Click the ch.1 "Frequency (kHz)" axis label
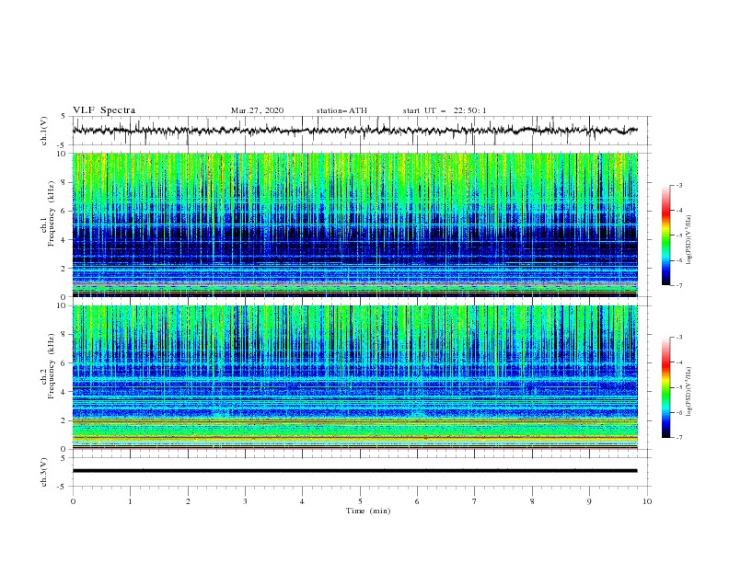Image resolution: width=729 pixels, height=563 pixels. click(x=50, y=214)
